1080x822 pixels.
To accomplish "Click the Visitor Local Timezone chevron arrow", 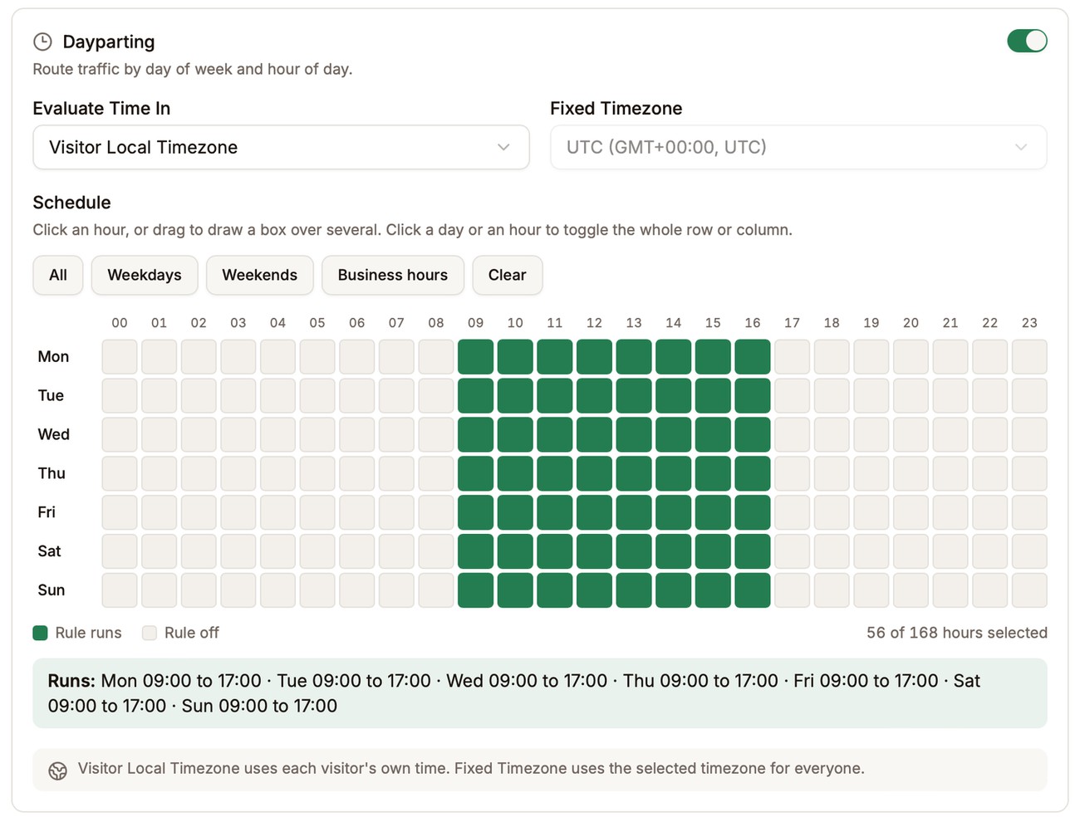I will click(503, 147).
